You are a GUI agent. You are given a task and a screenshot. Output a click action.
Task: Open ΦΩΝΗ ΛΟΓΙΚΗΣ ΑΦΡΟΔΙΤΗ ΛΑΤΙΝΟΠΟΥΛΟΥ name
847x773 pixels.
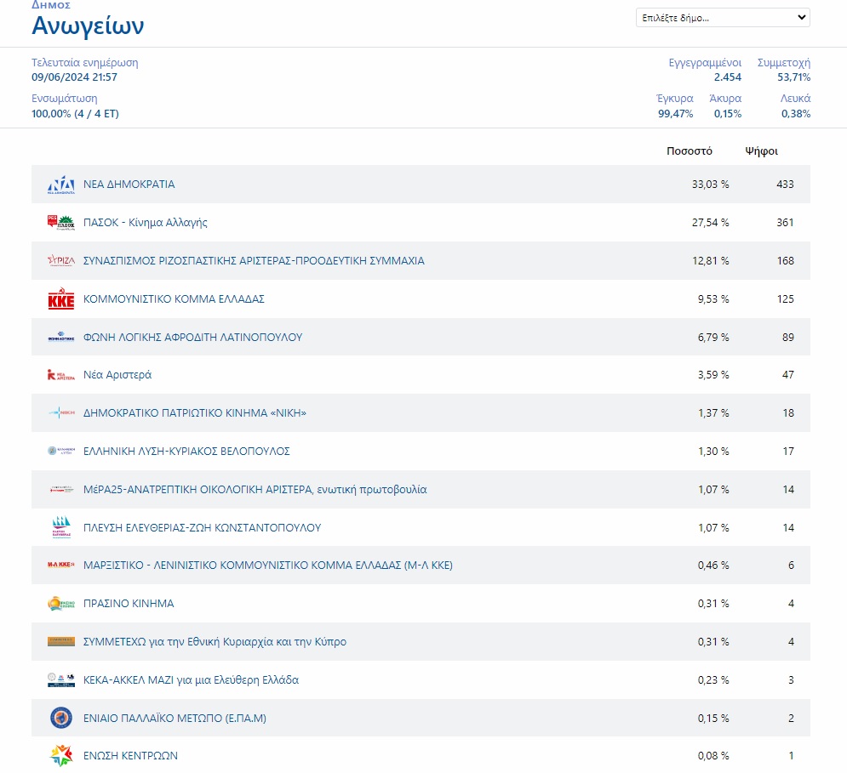pos(193,337)
